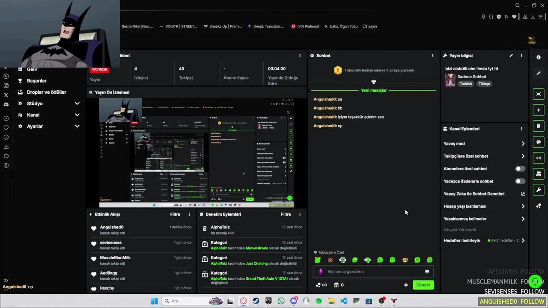The height and width of the screenshot is (308, 548).
Task: Open Yasaklanmış kelimeler arrow
Action: tap(523, 219)
